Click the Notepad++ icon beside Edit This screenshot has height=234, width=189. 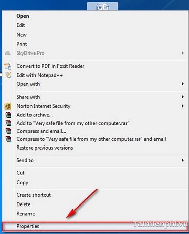8,75
